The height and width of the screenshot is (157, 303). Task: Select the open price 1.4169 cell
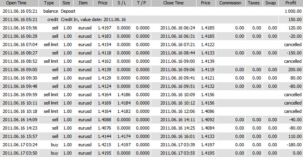pyautogui.click(x=104, y=103)
